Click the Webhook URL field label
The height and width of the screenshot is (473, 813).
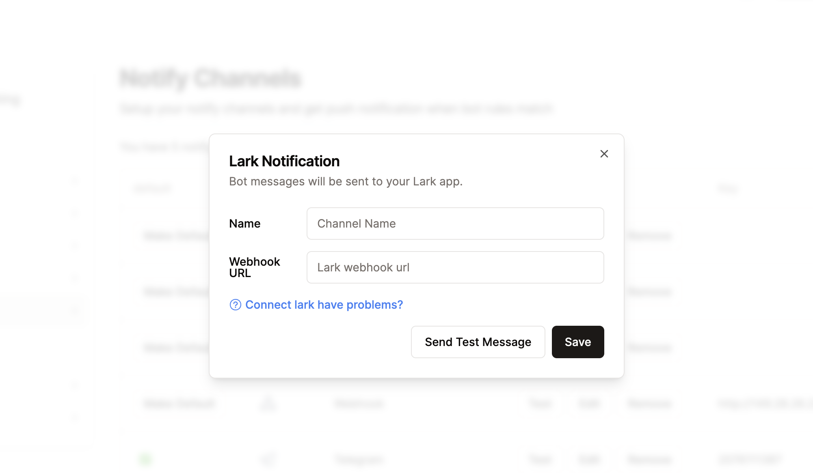[x=254, y=267]
